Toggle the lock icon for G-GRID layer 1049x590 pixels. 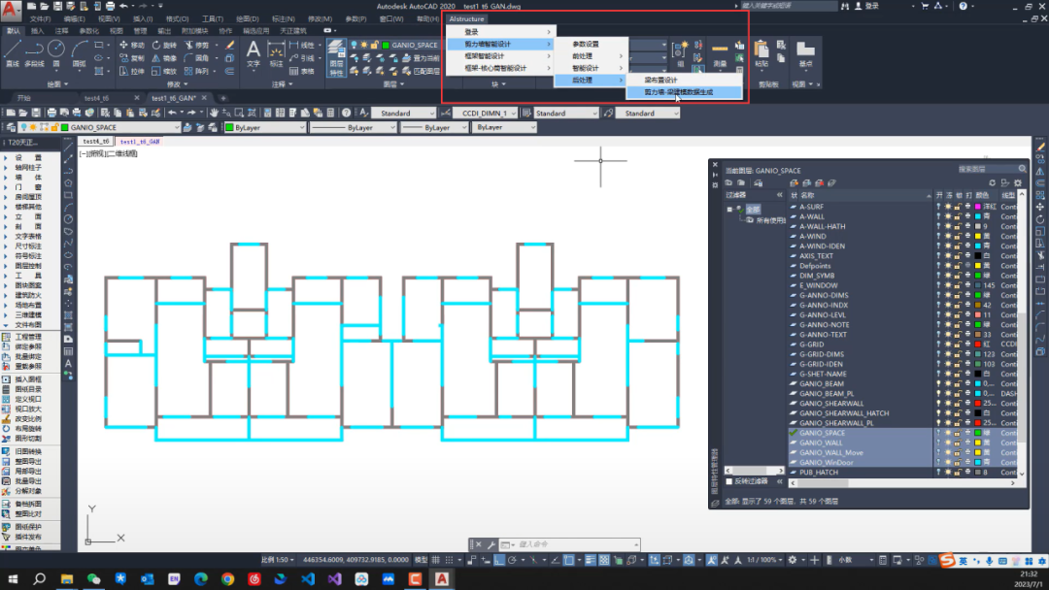pos(957,344)
